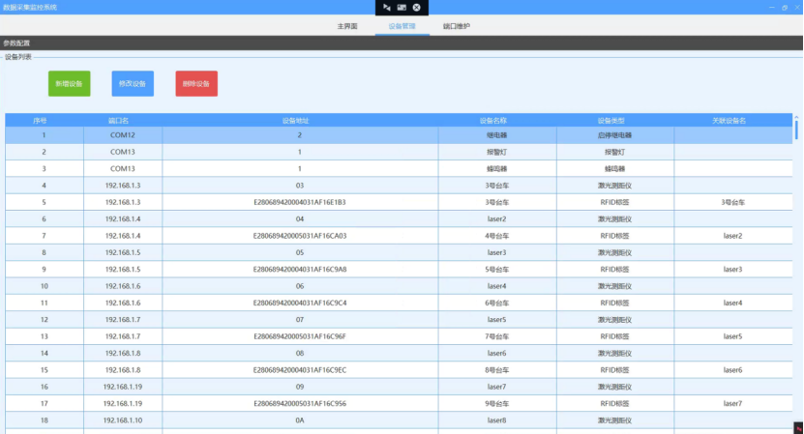Select the COM12 继电器 row

click(399, 135)
